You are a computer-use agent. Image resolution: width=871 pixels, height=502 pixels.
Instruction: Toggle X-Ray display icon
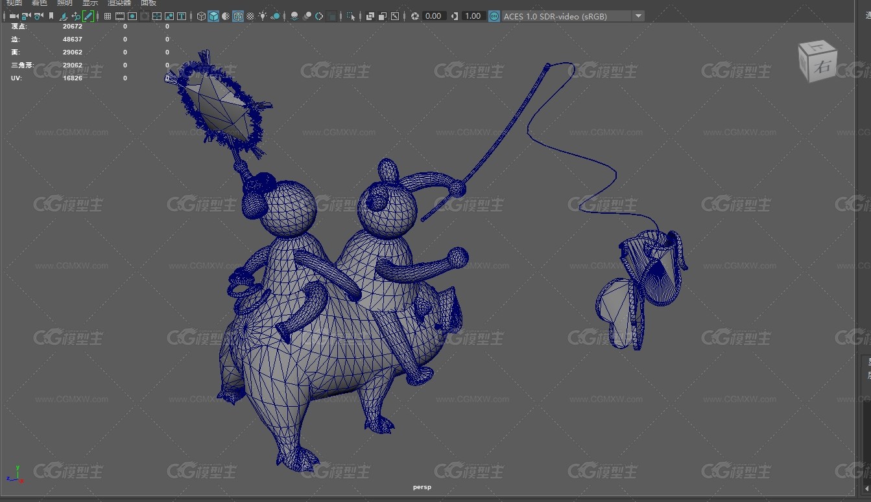click(370, 16)
